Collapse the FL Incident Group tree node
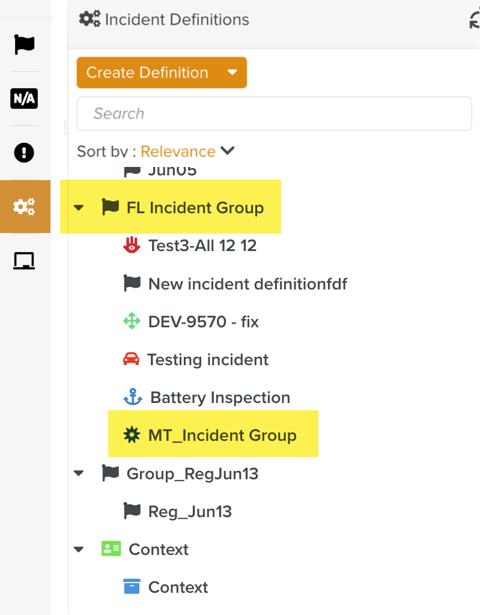The width and height of the screenshot is (480, 615). (x=79, y=208)
